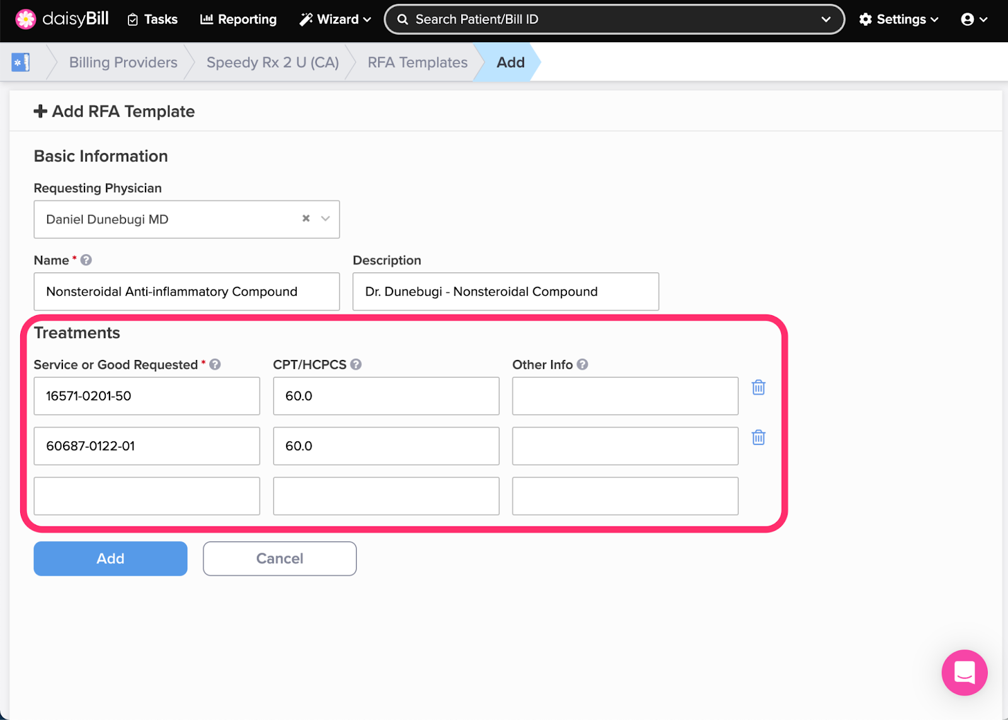Open the CPT/HCPCS help tooltip
Viewport: 1008px width, 720px height.
[356, 364]
